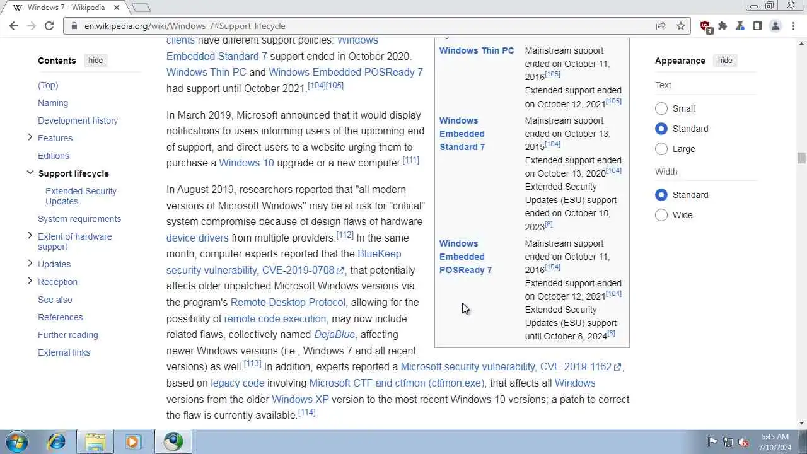The image size is (807, 454).
Task: Jump to System requirements section
Action: pos(79,219)
